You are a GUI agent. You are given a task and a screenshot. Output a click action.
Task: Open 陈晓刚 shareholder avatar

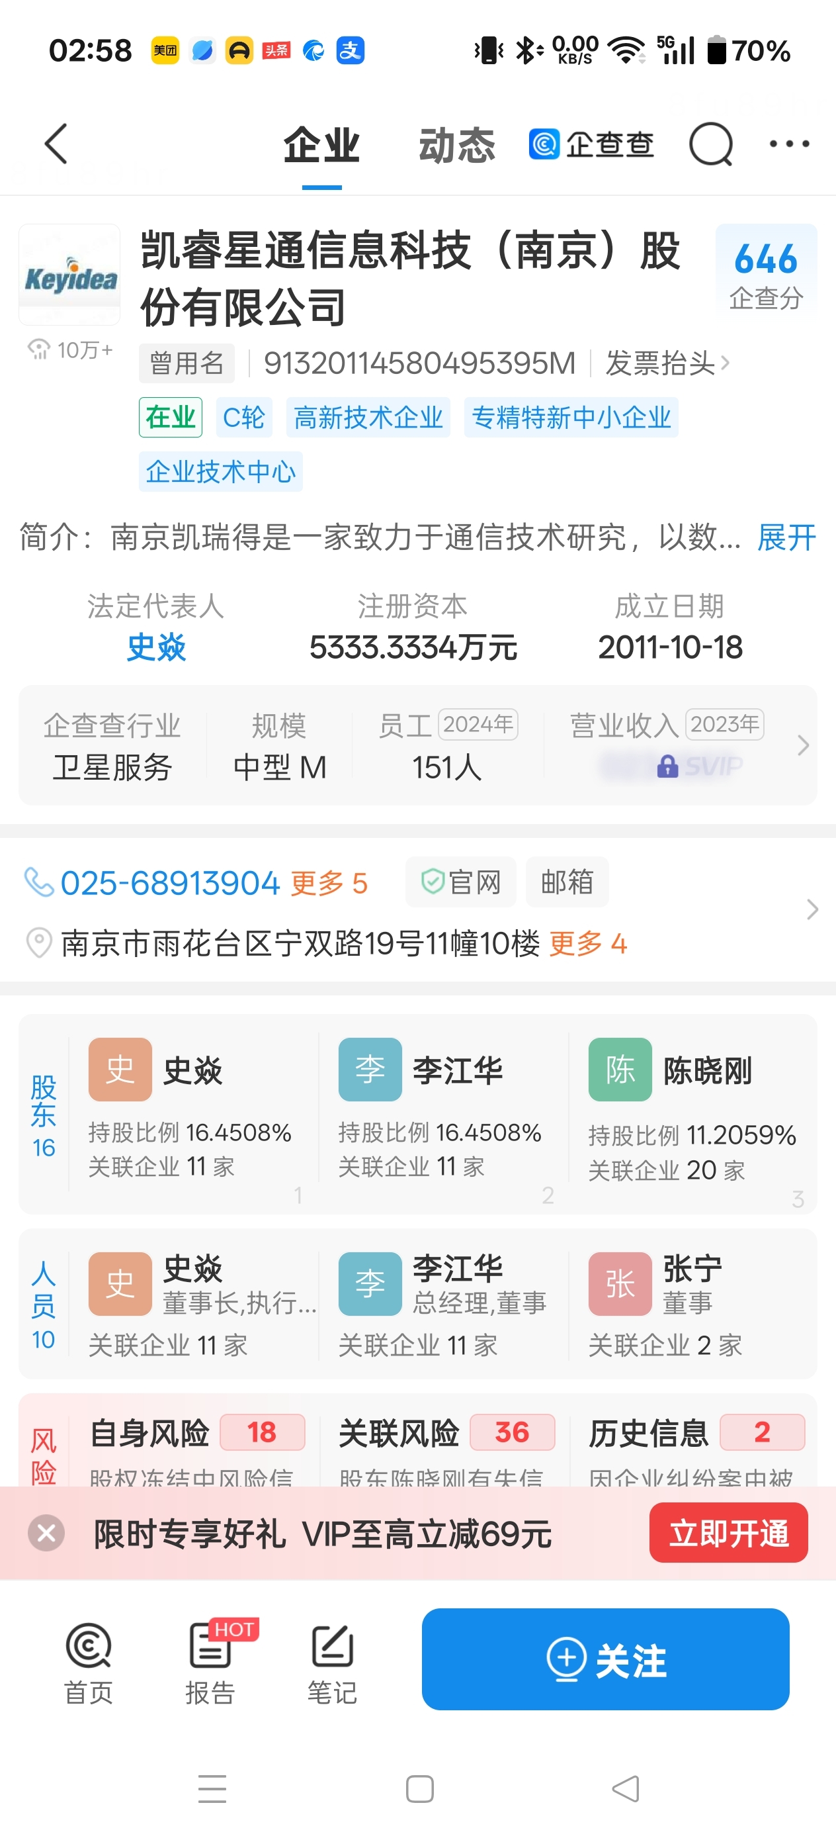620,1070
